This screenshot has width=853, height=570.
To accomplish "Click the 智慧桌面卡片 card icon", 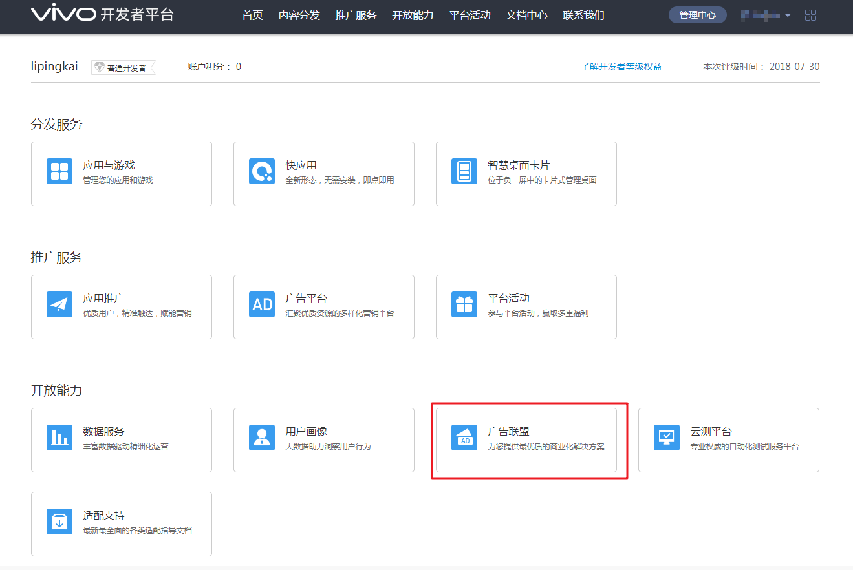I will pos(464,171).
